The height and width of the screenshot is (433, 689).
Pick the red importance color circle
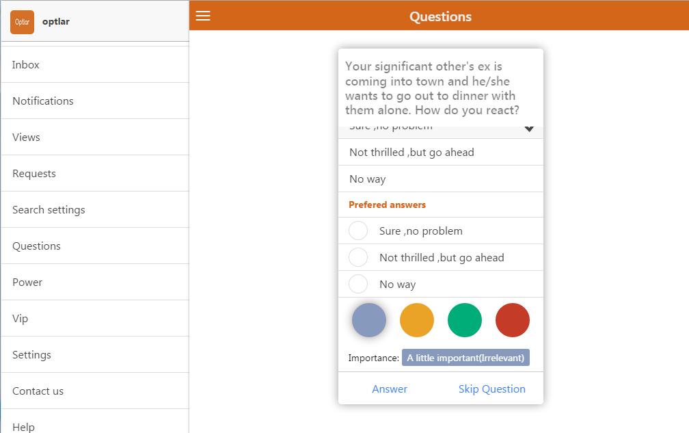pyautogui.click(x=513, y=320)
